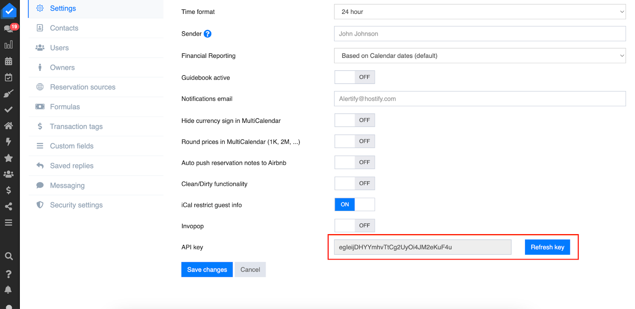Enable the Guidebook active toggle
635x309 pixels.
pyautogui.click(x=354, y=77)
